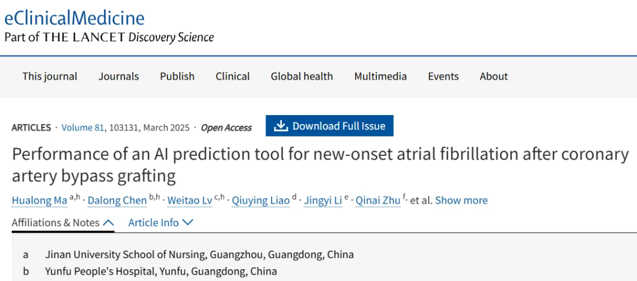
Task: Open the Events menu
Action: [443, 77]
